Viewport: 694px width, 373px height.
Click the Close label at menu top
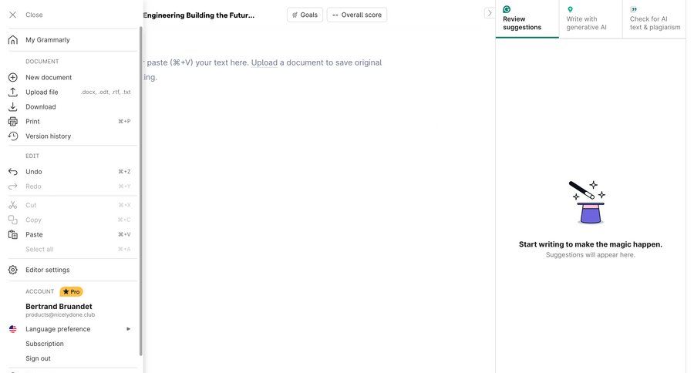click(34, 15)
